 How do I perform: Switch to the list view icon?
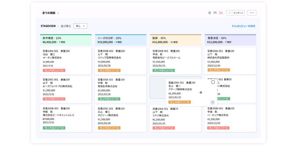(210, 13)
